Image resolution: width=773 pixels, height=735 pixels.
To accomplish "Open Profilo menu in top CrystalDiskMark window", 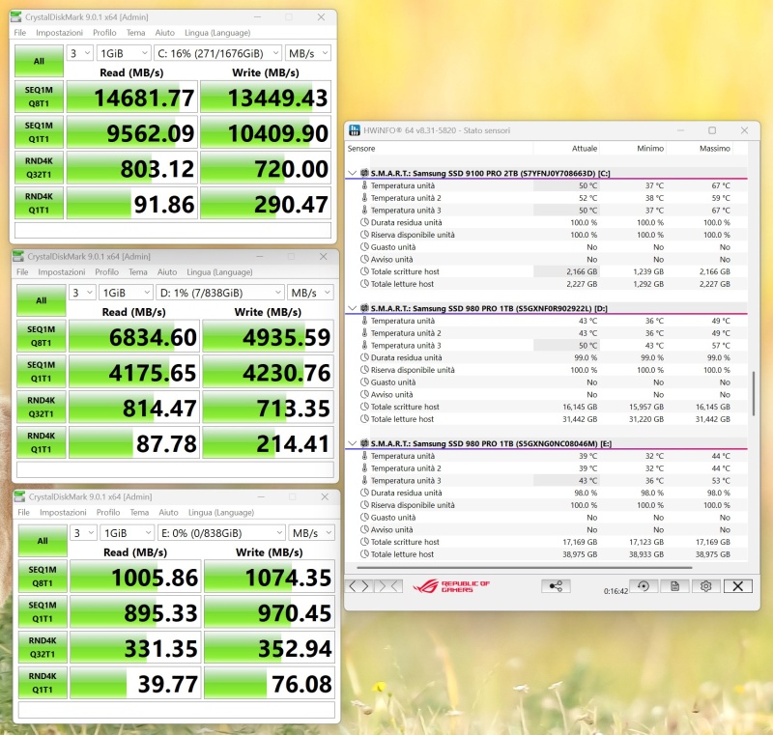I will (107, 32).
